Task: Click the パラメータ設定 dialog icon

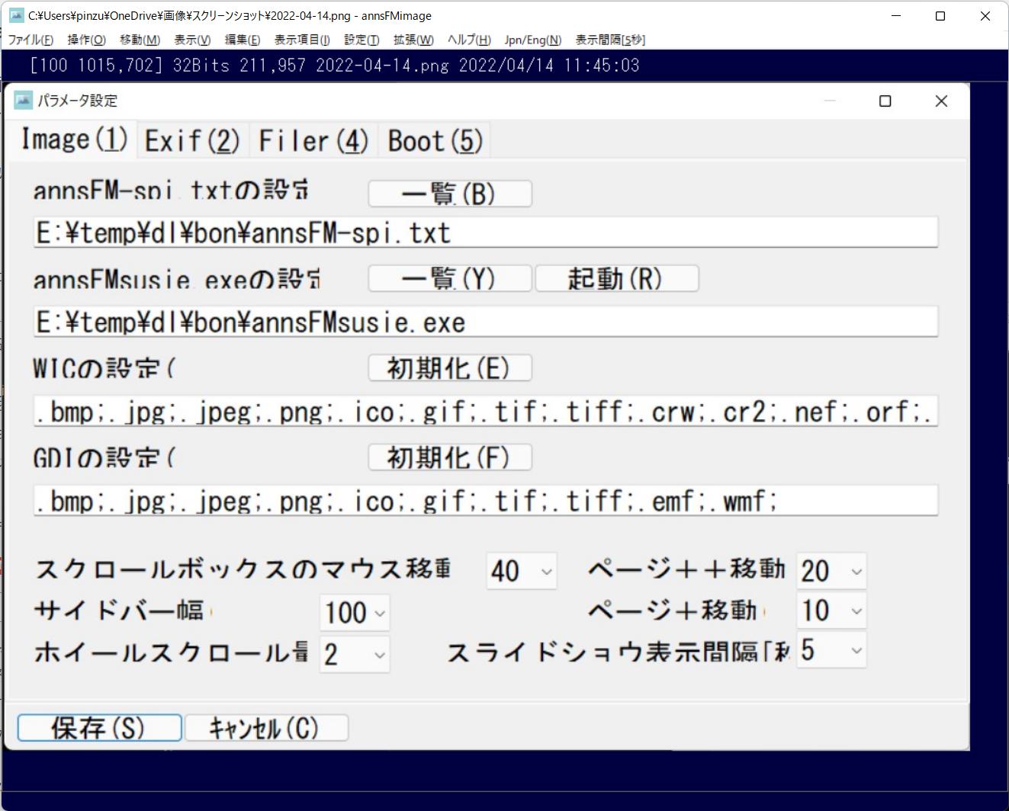Action: click(24, 101)
